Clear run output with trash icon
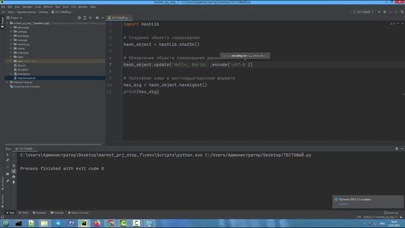 pyautogui.click(x=14, y=182)
